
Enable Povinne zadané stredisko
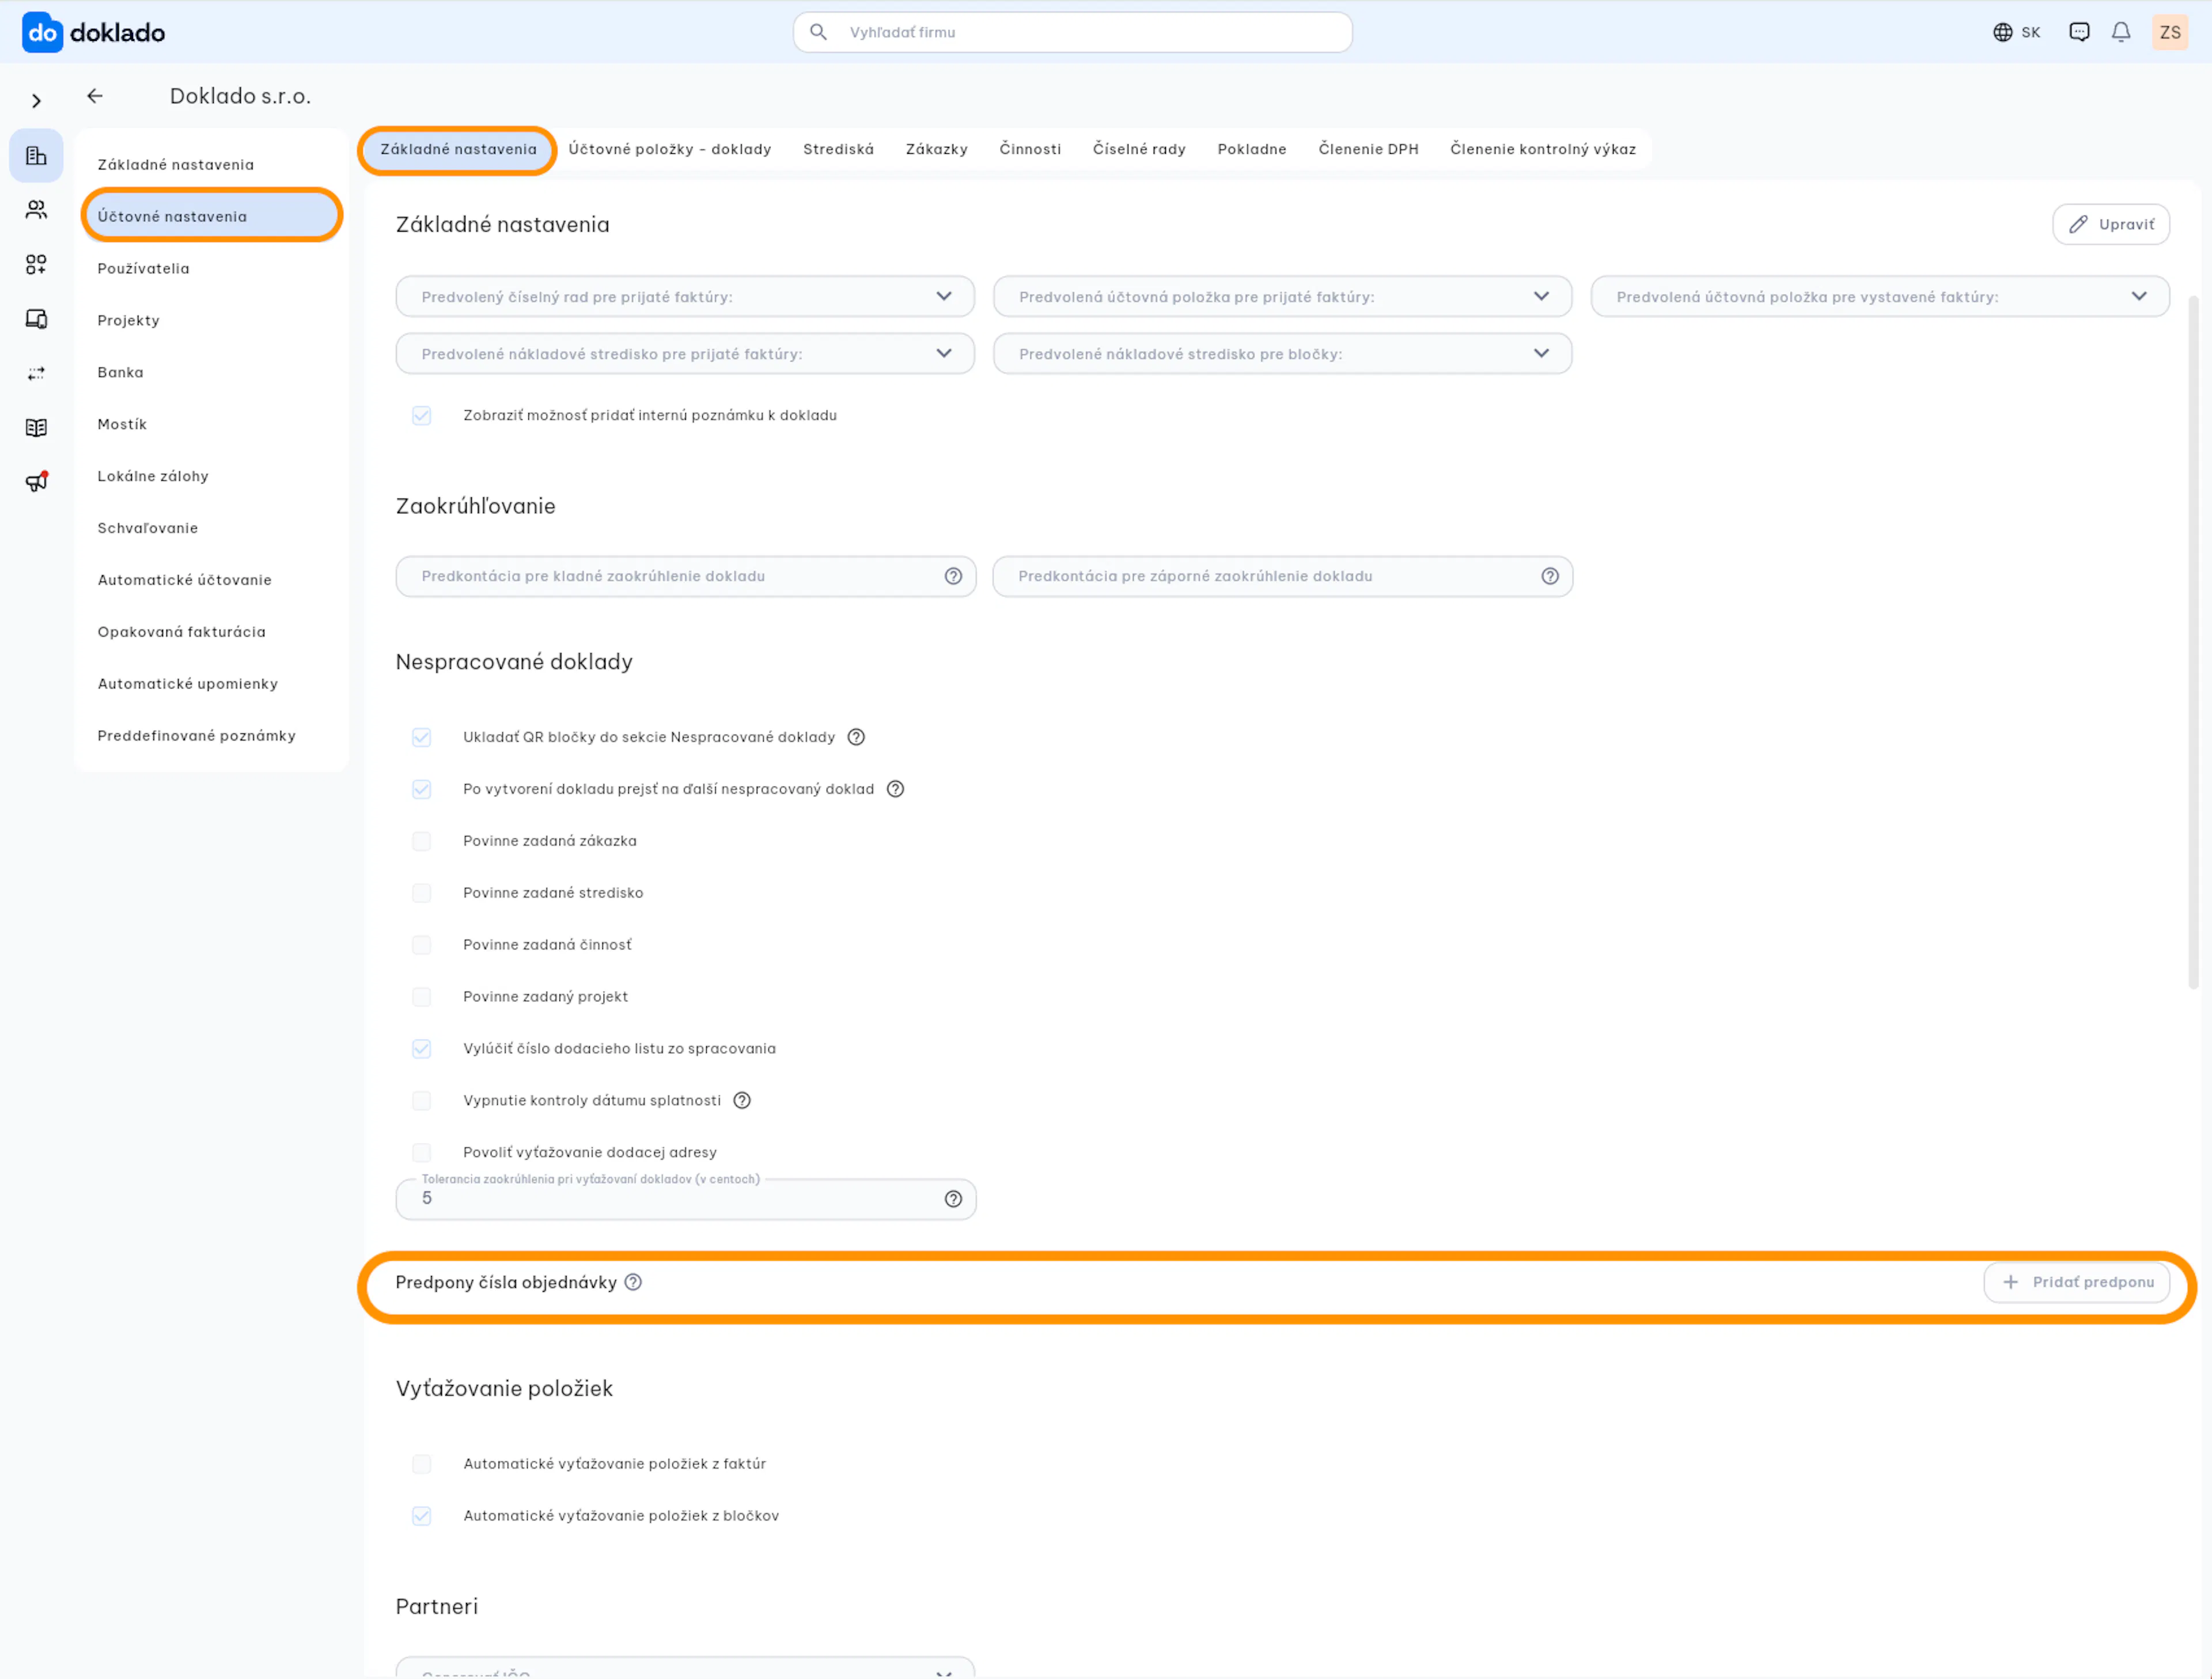[422, 893]
